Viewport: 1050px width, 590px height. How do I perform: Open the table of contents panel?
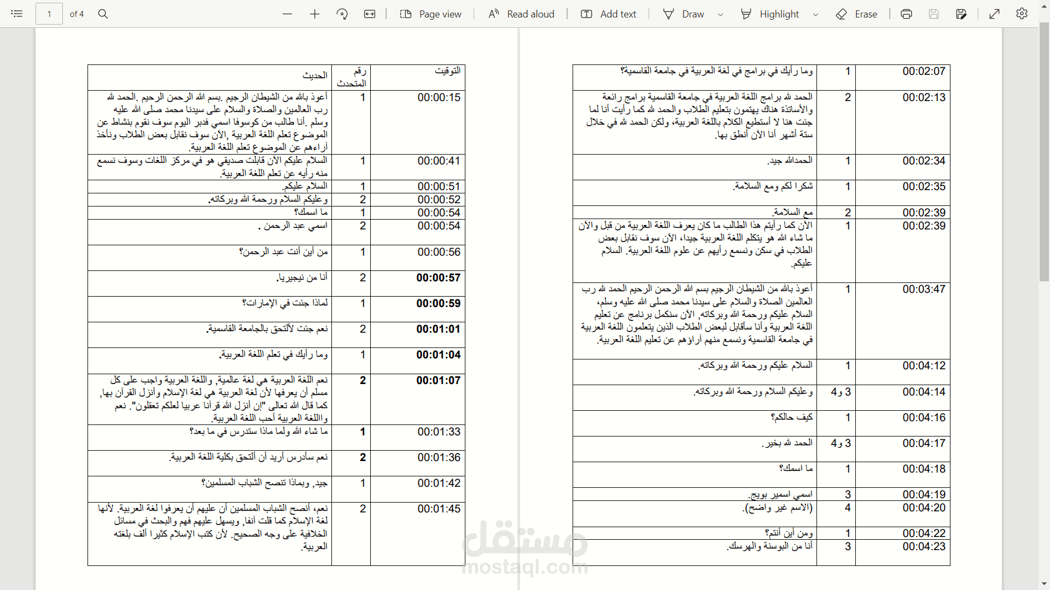coord(17,14)
